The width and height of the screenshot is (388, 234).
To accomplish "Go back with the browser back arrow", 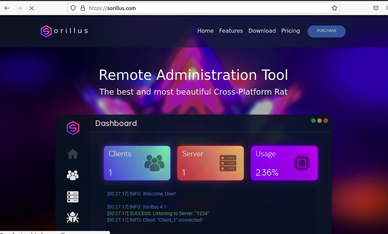I will [x=7, y=8].
